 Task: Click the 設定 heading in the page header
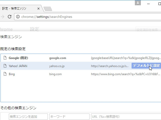click(34, 29)
